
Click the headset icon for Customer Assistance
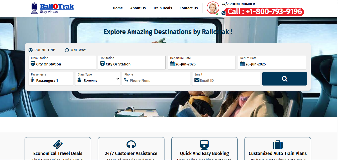[x=131, y=145]
